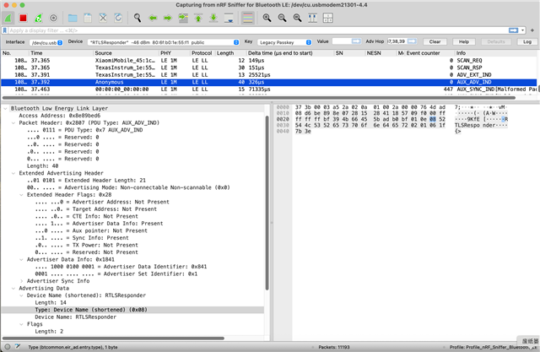The width and height of the screenshot is (540, 352).
Task: Expand the Advertiser Sync Info node
Action: click(24, 280)
